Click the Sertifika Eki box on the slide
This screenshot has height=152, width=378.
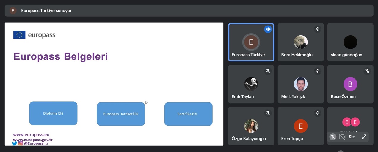coord(188,114)
